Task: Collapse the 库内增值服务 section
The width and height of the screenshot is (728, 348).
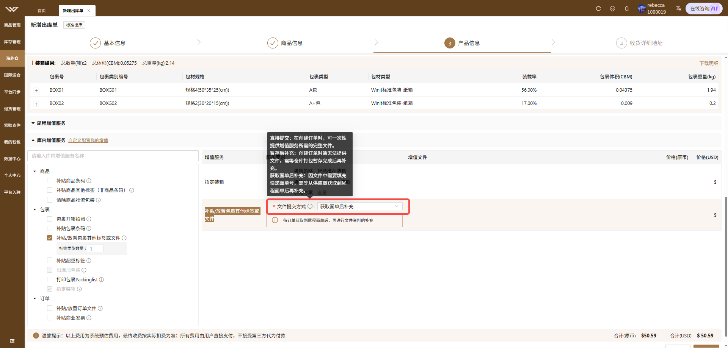Action: [33, 140]
